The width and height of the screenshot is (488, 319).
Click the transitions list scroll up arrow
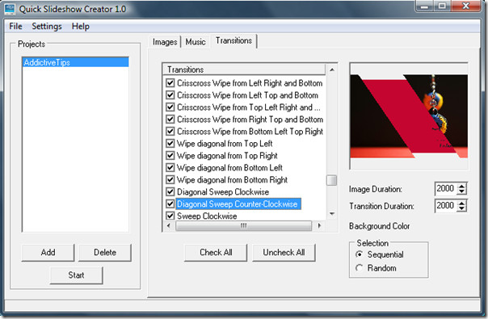[332, 69]
